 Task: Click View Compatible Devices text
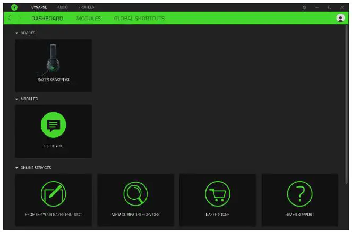click(x=135, y=215)
